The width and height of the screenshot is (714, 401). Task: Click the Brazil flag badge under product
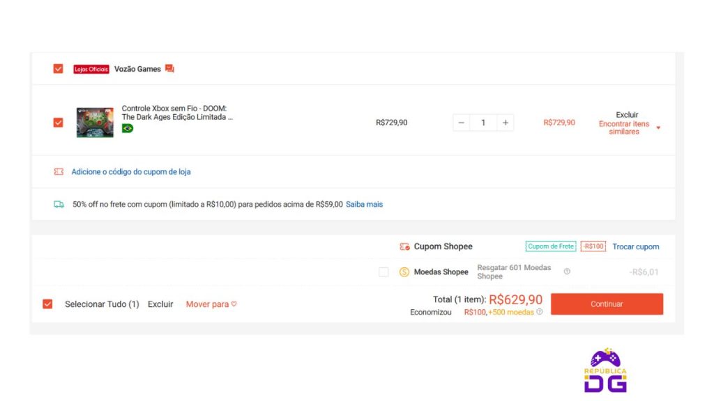pos(128,129)
